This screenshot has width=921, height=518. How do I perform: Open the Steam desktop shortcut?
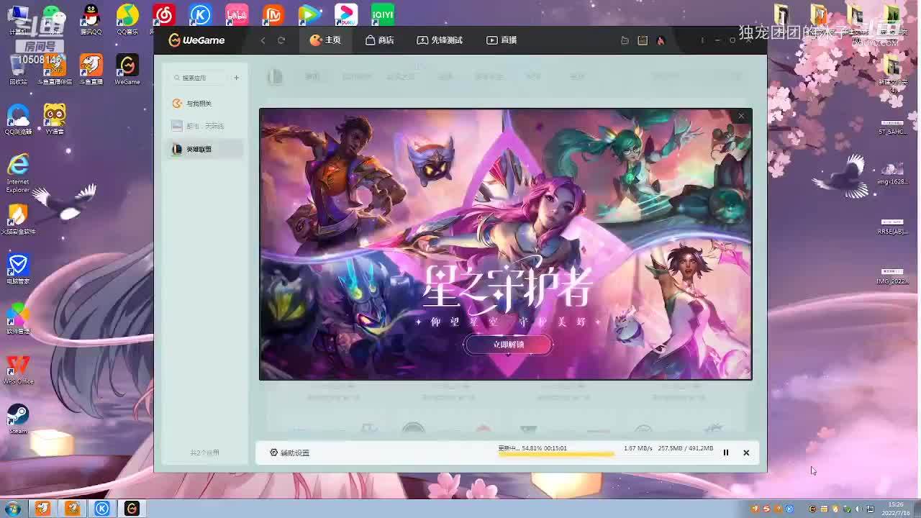[18, 418]
